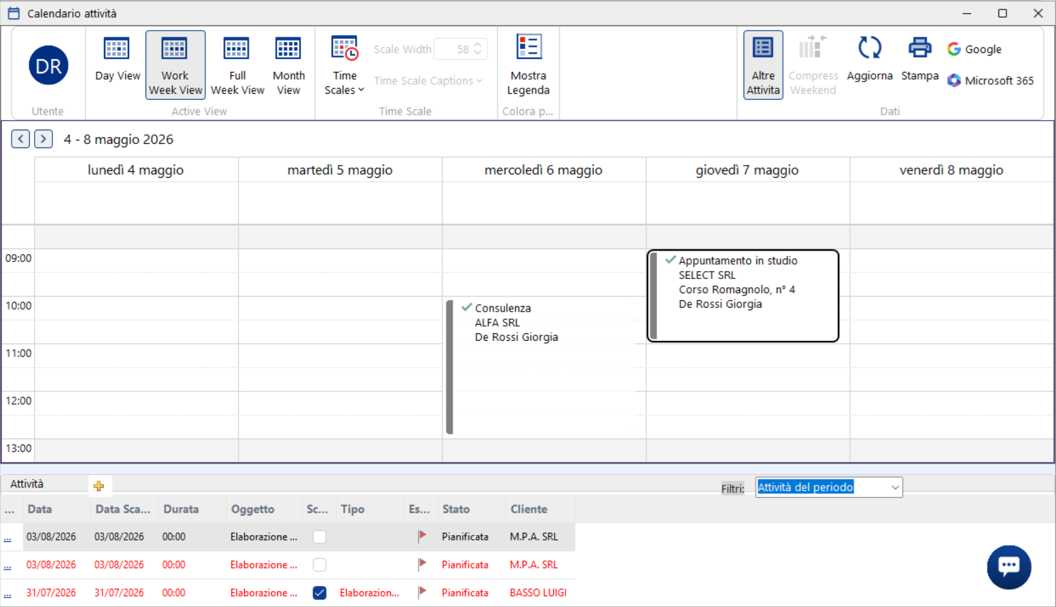Click the red flag in the BASSO LUIGI row
Screen dimensions: 1056x607
(x=422, y=592)
